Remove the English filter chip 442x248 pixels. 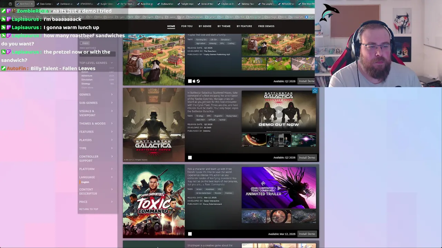[x=85, y=43]
